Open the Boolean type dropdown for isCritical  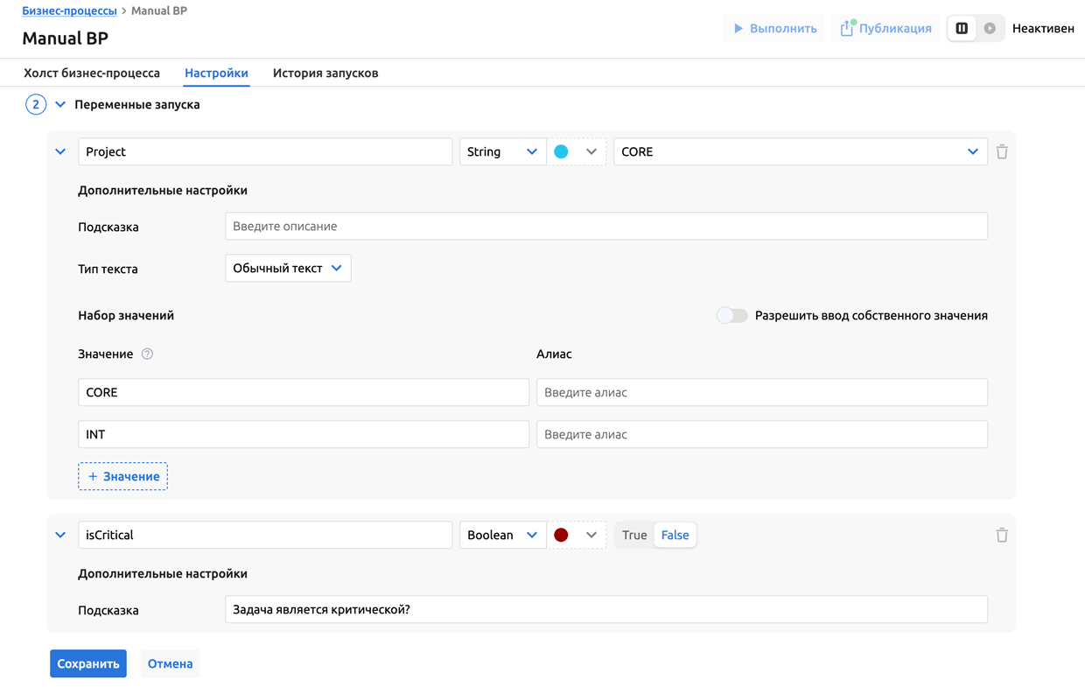coord(502,536)
